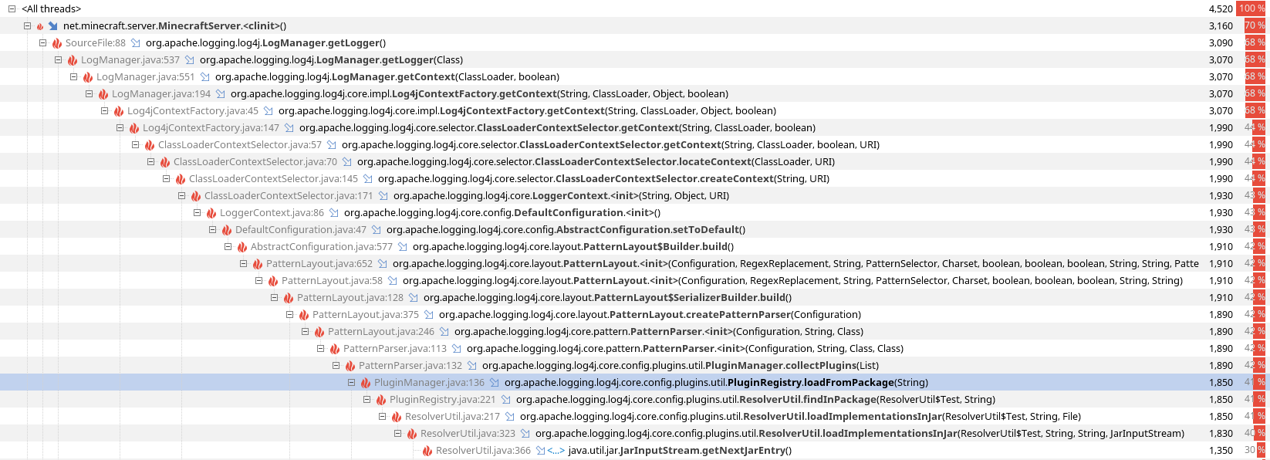Click the flame icon of Log4jContextFactory.java:45

[x=119, y=111]
